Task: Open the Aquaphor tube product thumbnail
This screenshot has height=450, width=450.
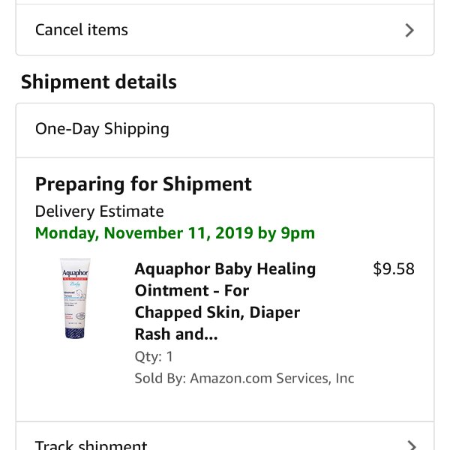Action: (x=74, y=298)
